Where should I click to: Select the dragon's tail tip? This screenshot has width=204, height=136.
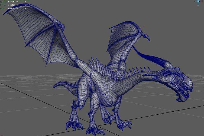point(56,86)
